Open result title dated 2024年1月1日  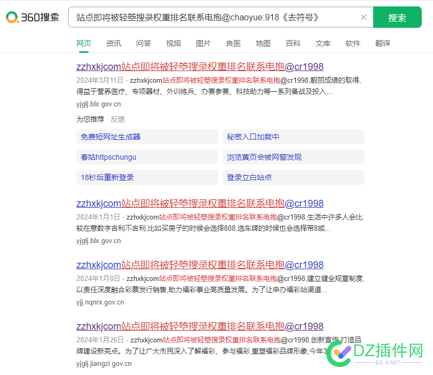pos(200,204)
